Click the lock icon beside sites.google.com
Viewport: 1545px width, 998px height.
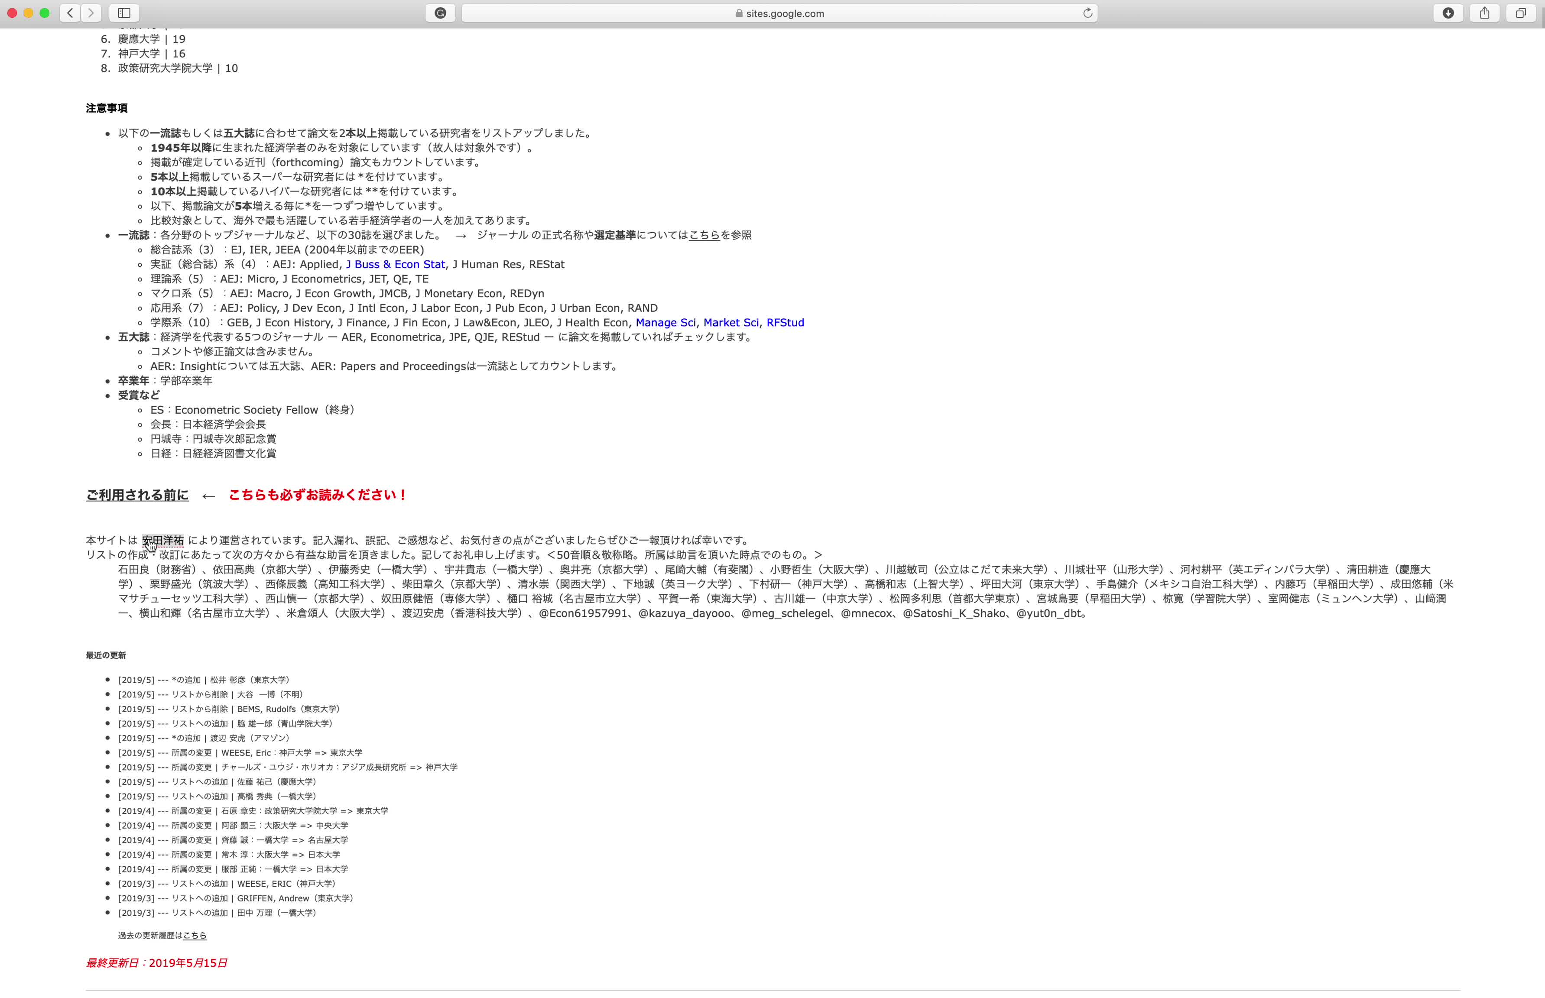[739, 13]
